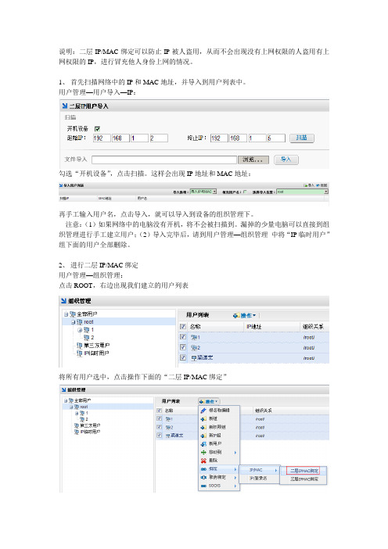The image size is (388, 549).
Task: Click 组织关系 column header in upper list
Action: pyautogui.click(x=313, y=326)
